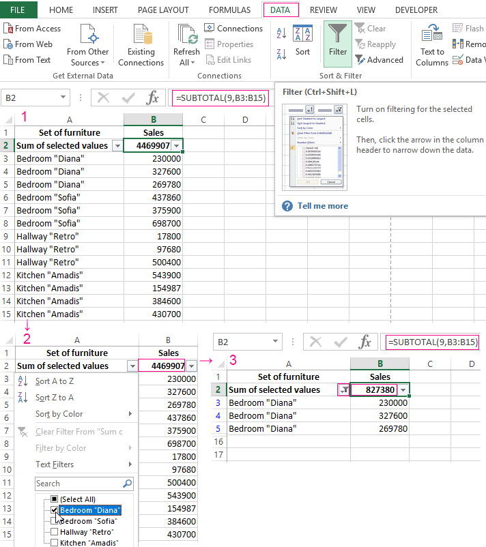Viewport: 486px width, 547px height.
Task: Click the filter Search box
Action: 84,484
